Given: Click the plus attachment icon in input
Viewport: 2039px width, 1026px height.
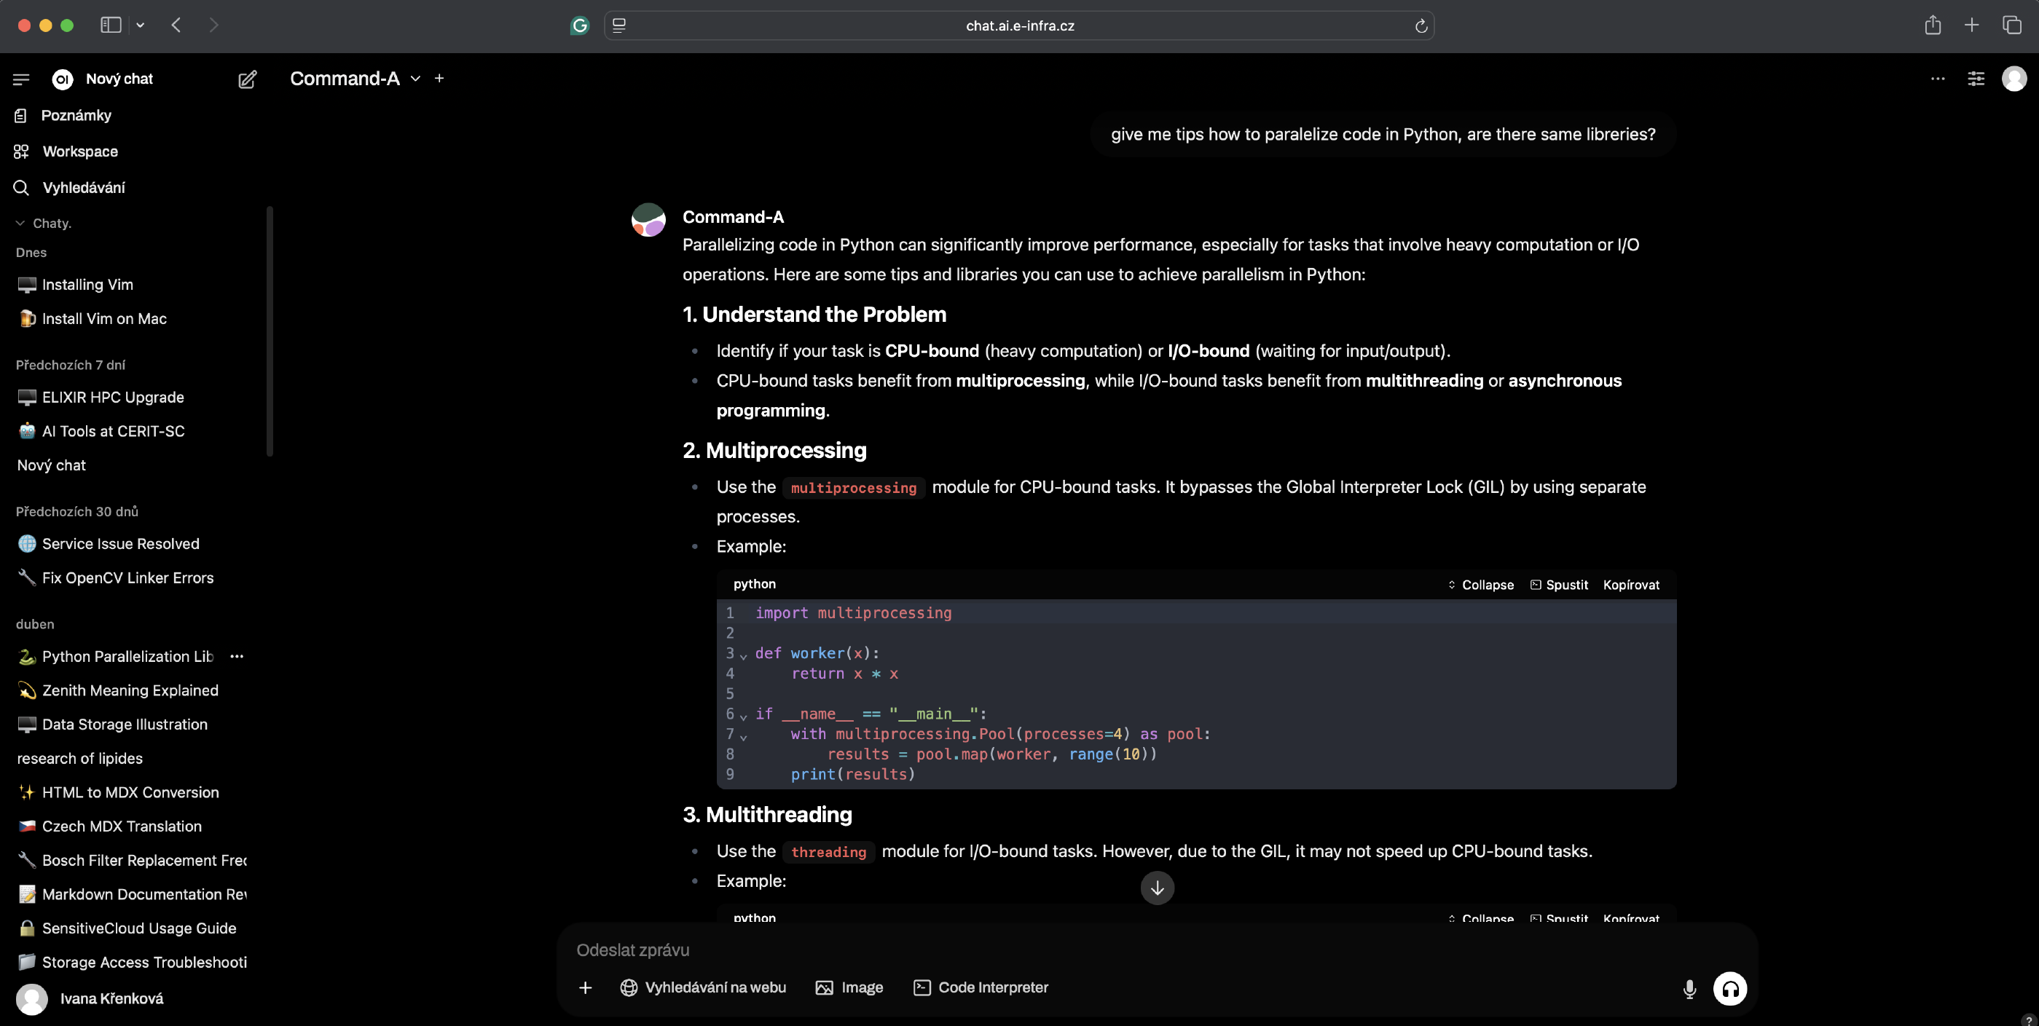Looking at the screenshot, I should (585, 988).
